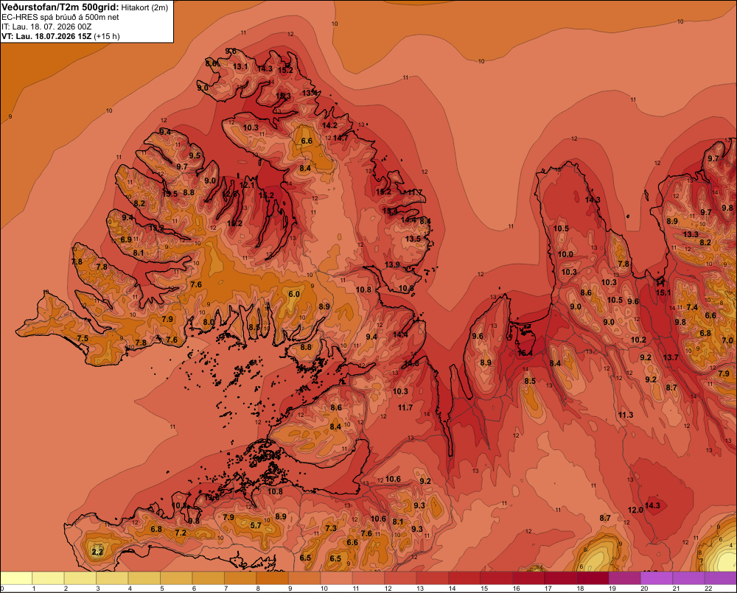Viewport: 737px width, 593px height.
Task: Select the 12.0 temperature reading
Action: click(x=635, y=510)
